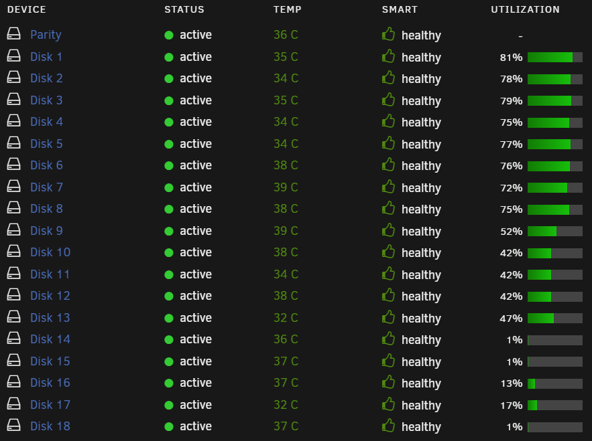Click the Disk 14 utilization bar at 1%
The height and width of the screenshot is (441, 592).
click(555, 340)
